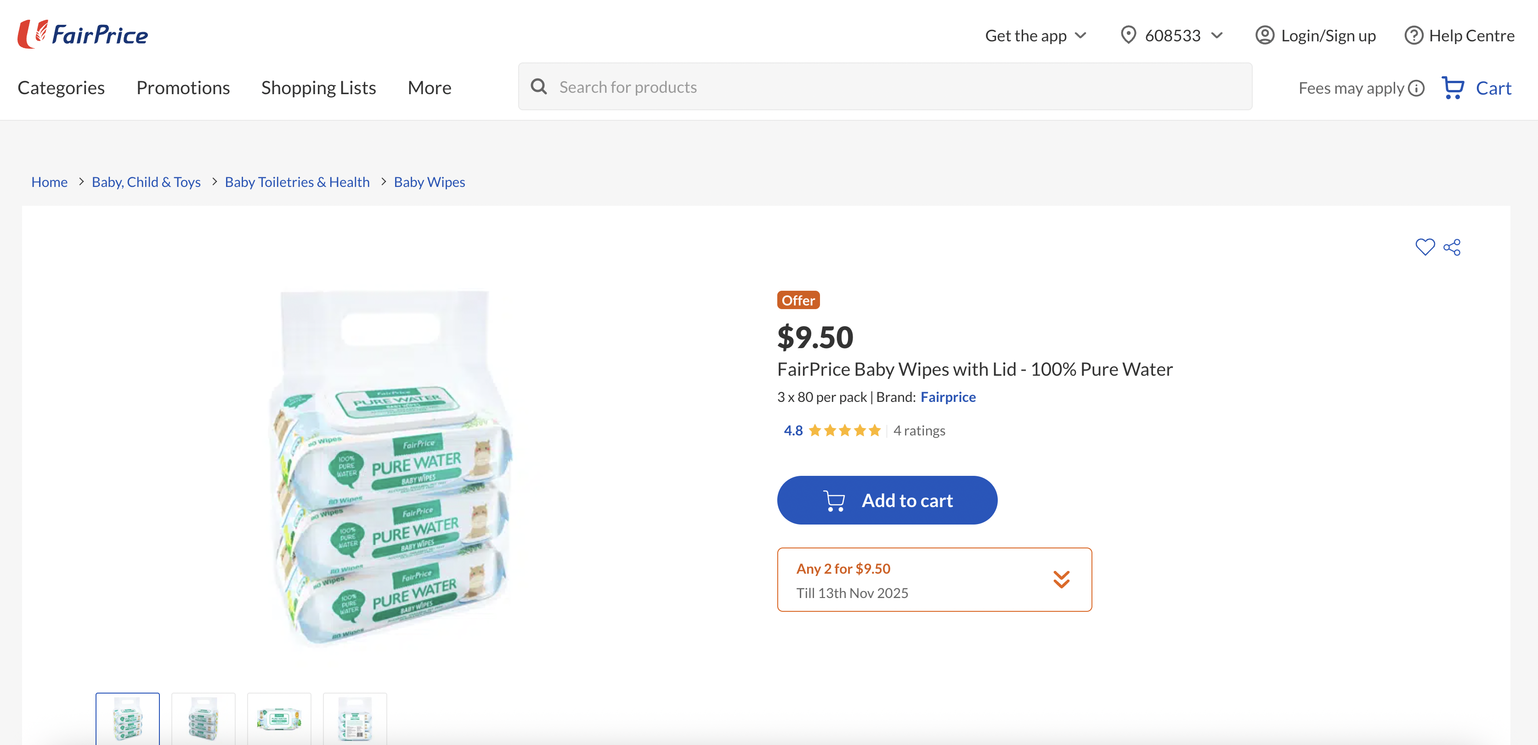Click the search magnifier icon
Screen dimensions: 1538x745
coord(539,86)
